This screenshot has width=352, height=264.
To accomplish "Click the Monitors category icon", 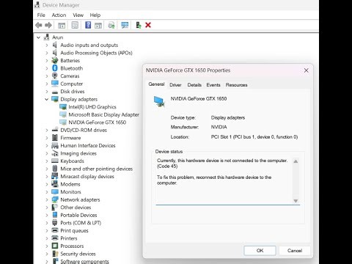I will pyautogui.click(x=55, y=192).
